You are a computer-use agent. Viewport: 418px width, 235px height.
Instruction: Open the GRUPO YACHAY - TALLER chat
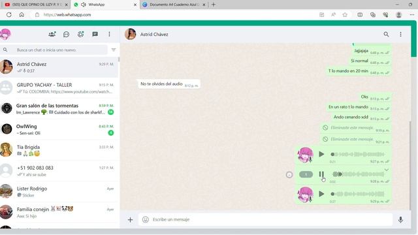click(x=59, y=87)
